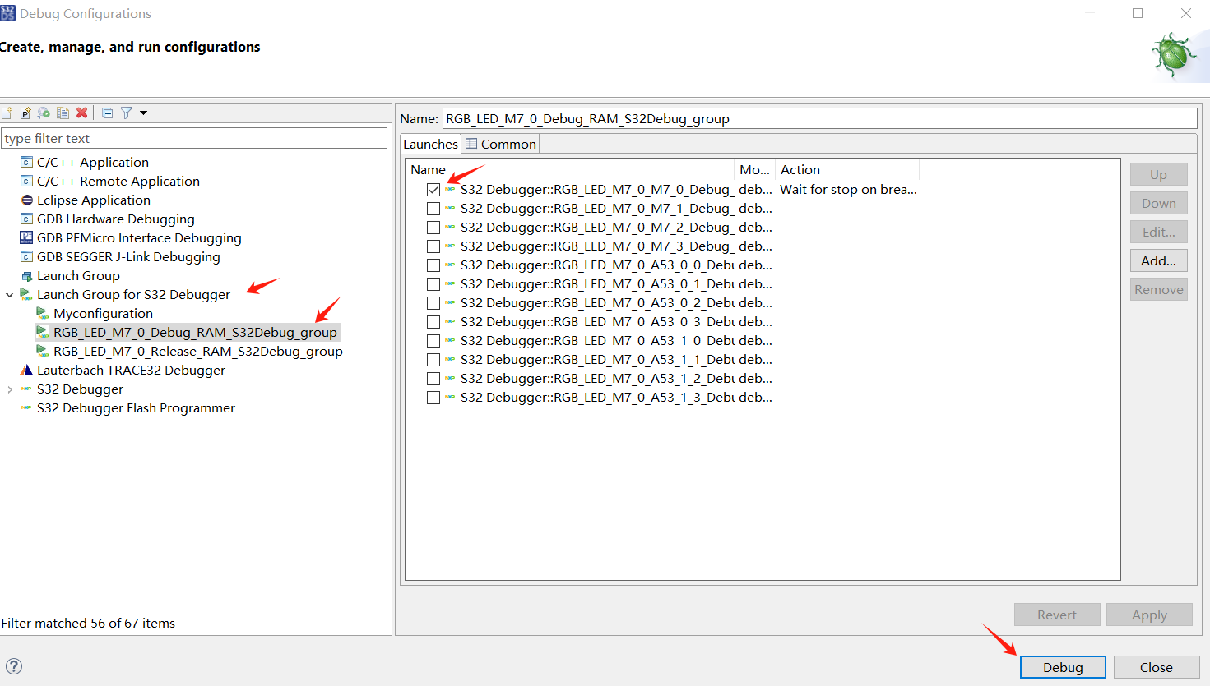Click the GDB SEGGER J-Link Debugging icon
The width and height of the screenshot is (1210, 686).
[26, 256]
